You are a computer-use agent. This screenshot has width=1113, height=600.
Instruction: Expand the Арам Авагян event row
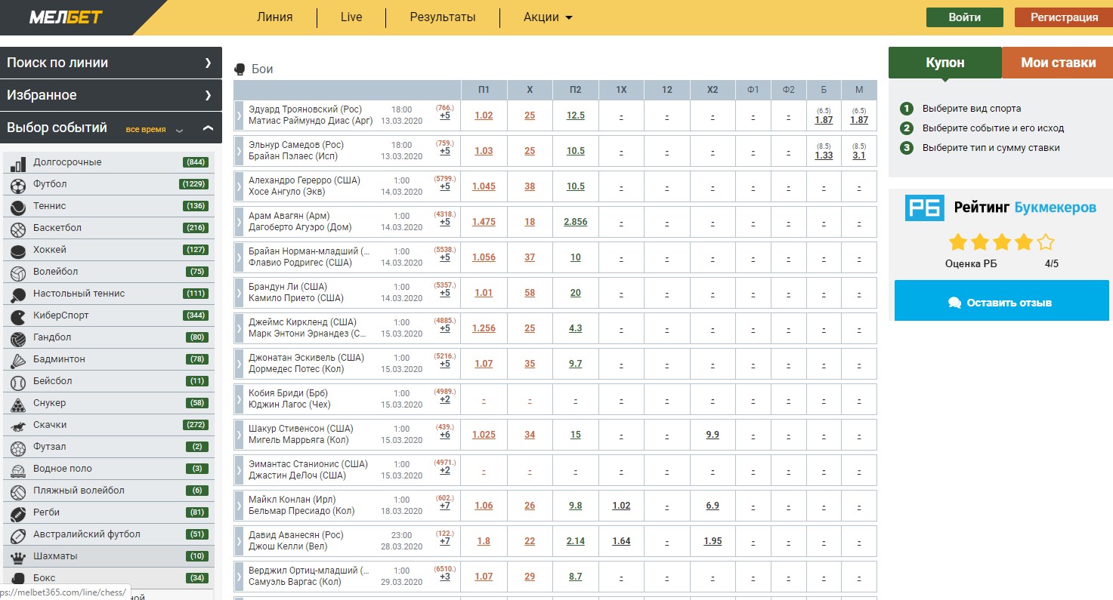(240, 222)
